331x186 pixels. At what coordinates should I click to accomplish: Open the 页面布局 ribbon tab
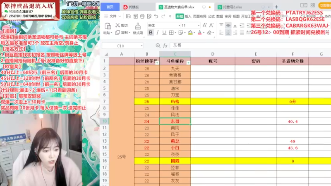click(x=199, y=16)
